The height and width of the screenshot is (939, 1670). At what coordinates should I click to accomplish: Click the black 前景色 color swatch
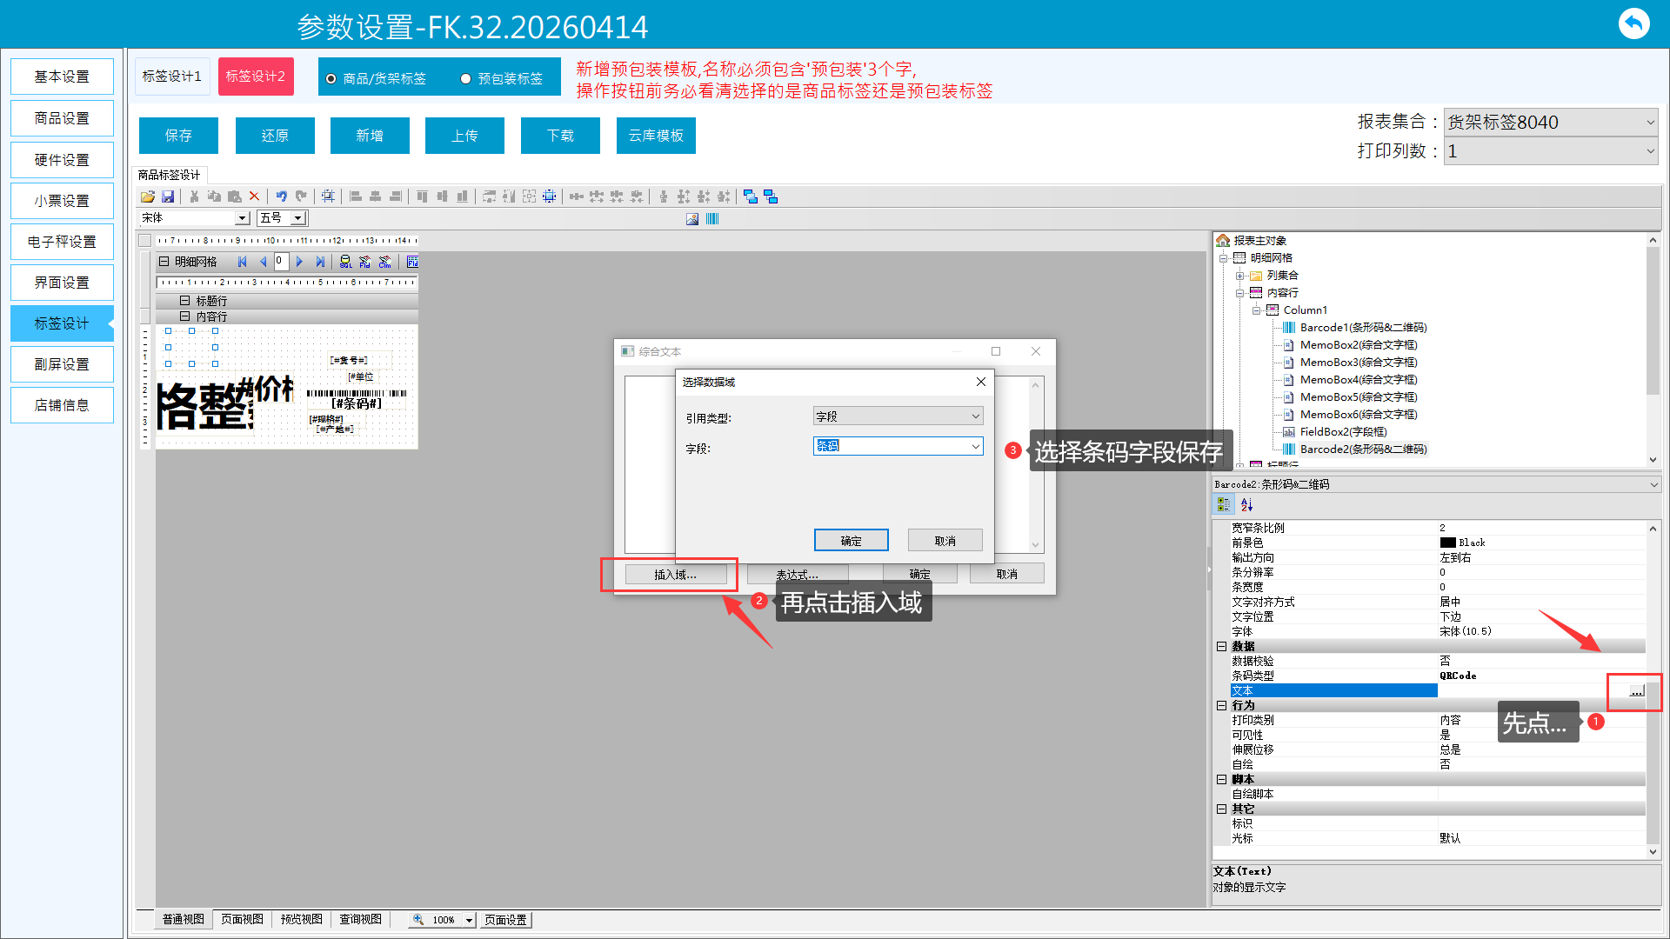pos(1447,543)
